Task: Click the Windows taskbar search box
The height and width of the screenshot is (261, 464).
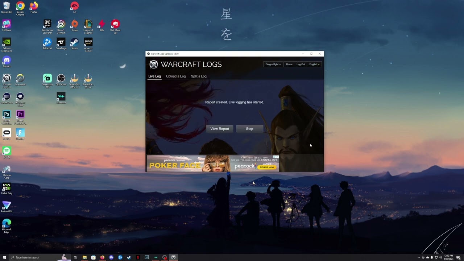Action: pos(36,257)
